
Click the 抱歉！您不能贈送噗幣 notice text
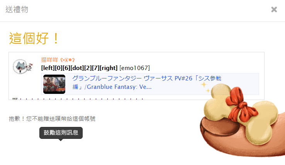click(x=52, y=118)
